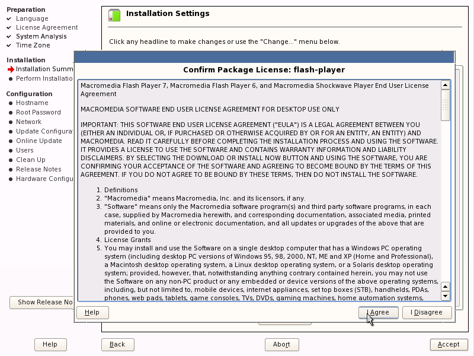Click the Installation Settings green box icon

(114, 15)
